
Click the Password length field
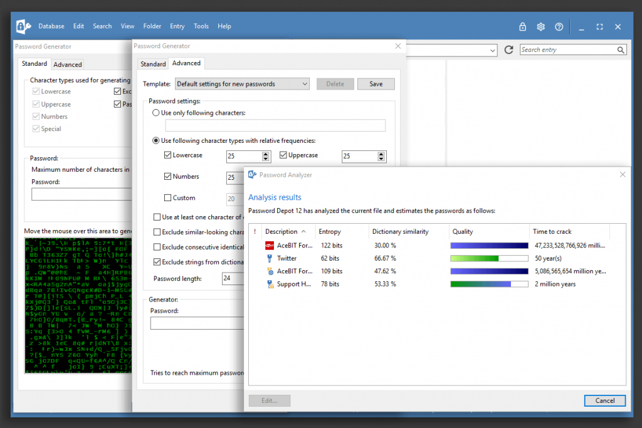[233, 279]
